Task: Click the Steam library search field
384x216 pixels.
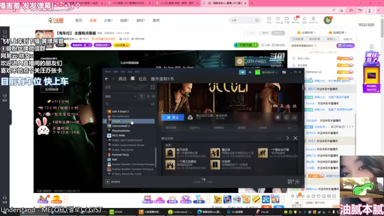Action: [127, 104]
